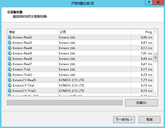Viewport: 165px width, 128px height.
Task: Click company cell in ExnessCY-Trial2 row
Action: pos(95,91)
